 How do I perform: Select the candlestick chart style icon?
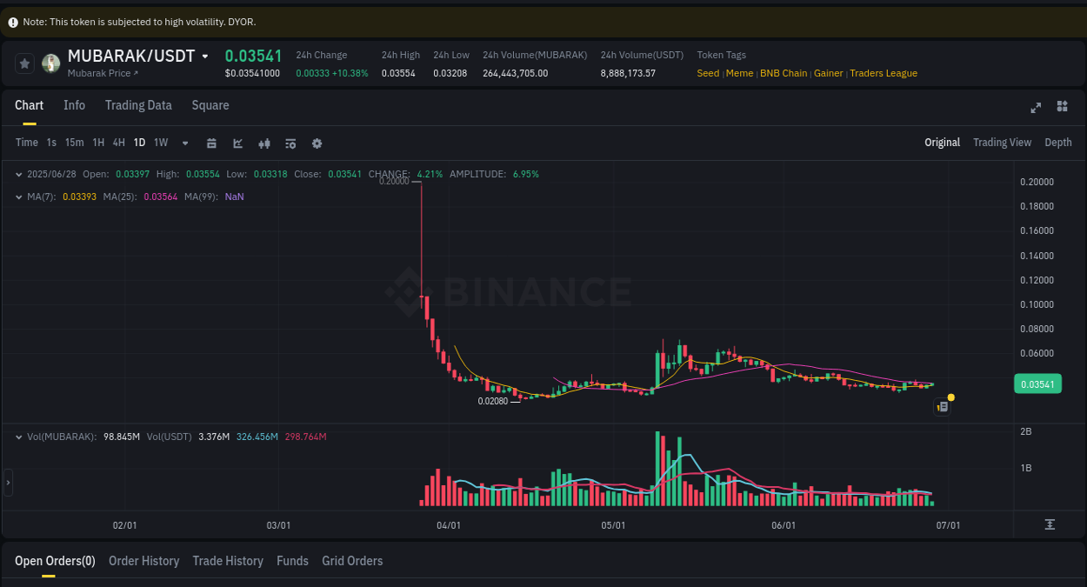[x=264, y=143]
